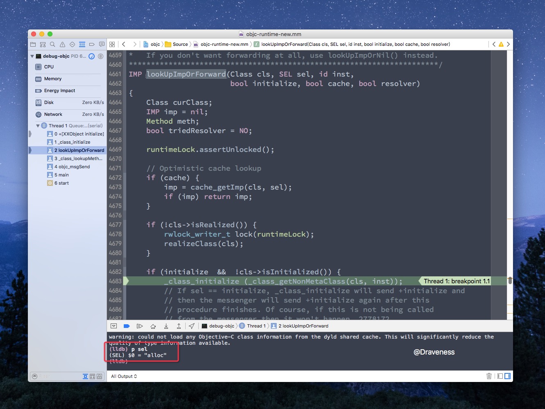The height and width of the screenshot is (409, 545).
Task: Open the lookUpImpOrForward function breadcrumb
Action: tap(352, 44)
